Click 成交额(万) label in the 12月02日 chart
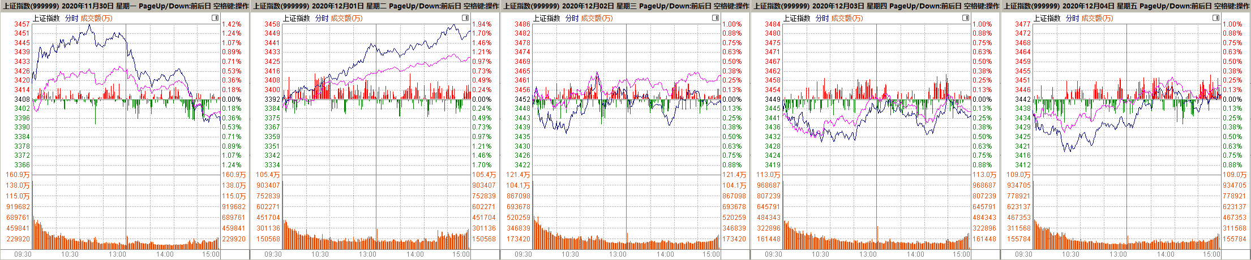The image size is (1251, 260). click(x=597, y=18)
